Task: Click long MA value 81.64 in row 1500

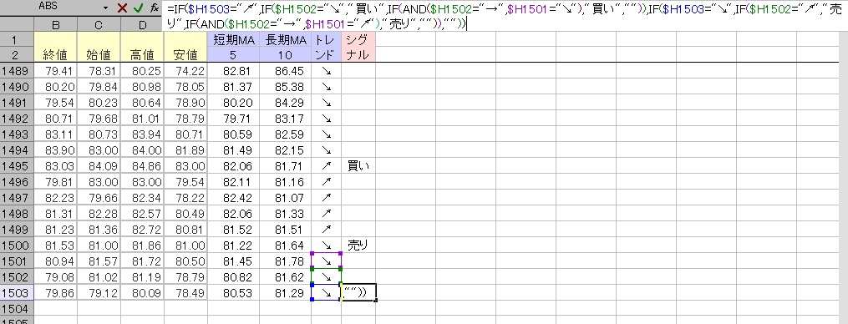Action: pos(285,245)
